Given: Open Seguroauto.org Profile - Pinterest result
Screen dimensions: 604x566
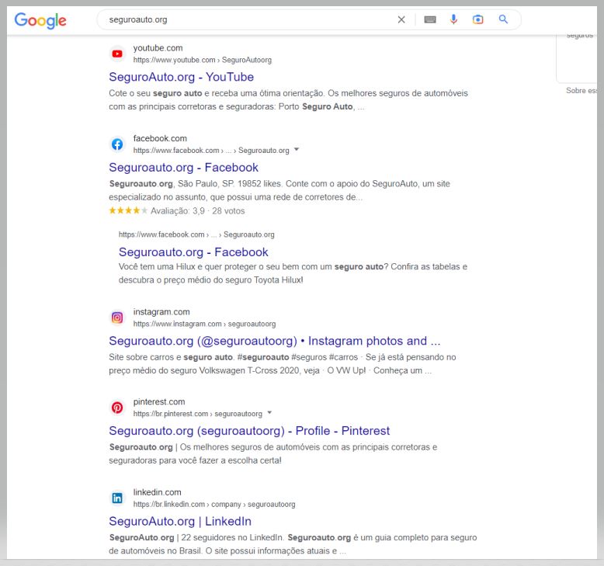Looking at the screenshot, I should click(249, 431).
